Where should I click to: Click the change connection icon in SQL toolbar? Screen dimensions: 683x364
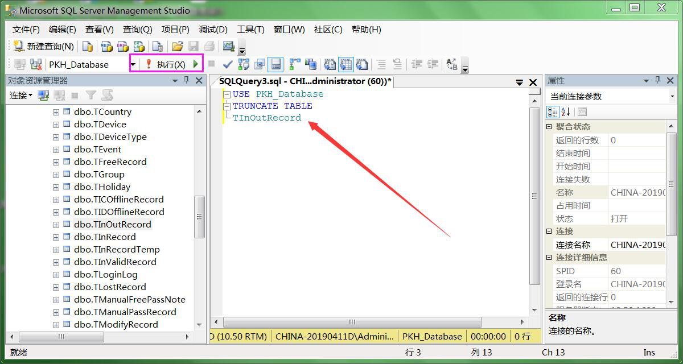pos(36,64)
